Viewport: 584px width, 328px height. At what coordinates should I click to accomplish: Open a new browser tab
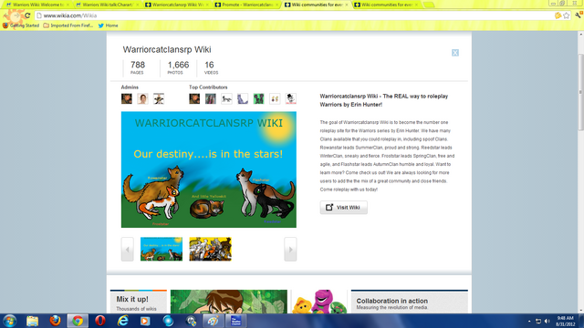[x=429, y=5]
